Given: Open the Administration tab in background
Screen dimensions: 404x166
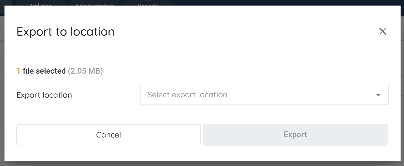Looking at the screenshot, I should 95,3.
